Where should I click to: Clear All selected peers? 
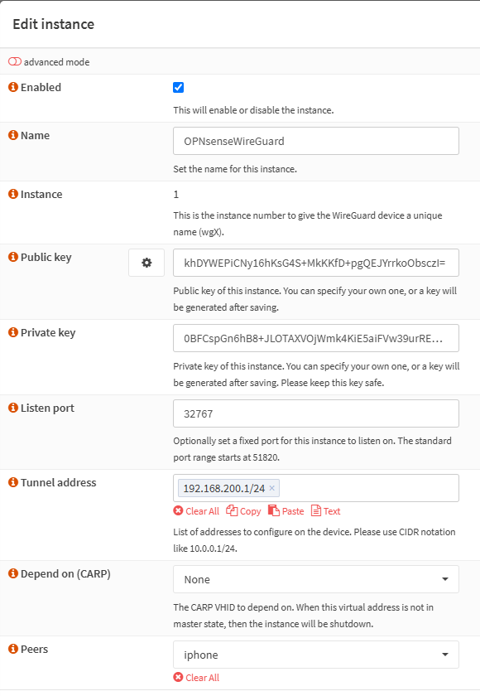click(196, 678)
